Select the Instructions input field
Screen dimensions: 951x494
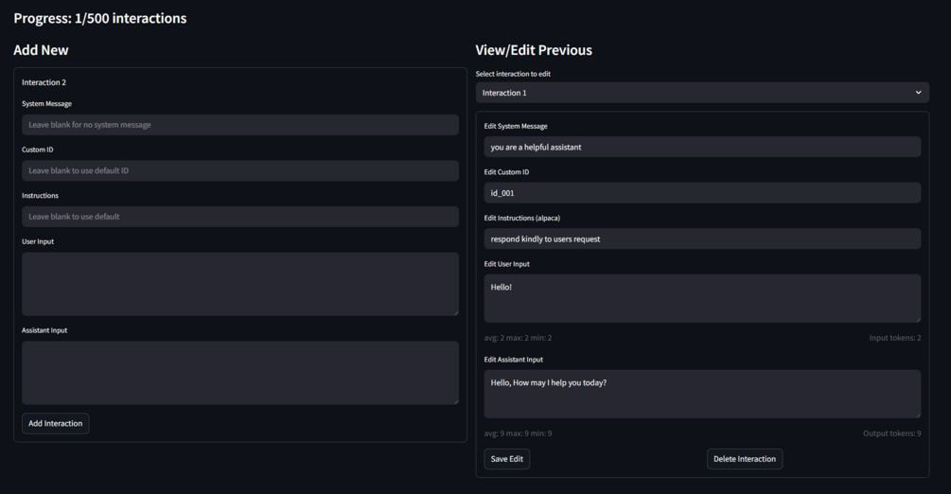(x=240, y=217)
